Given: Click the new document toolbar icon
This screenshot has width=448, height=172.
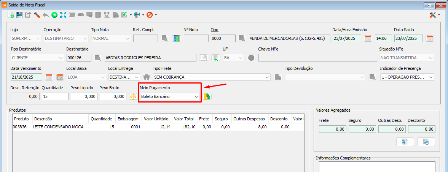Looking at the screenshot, I should tap(11, 15).
